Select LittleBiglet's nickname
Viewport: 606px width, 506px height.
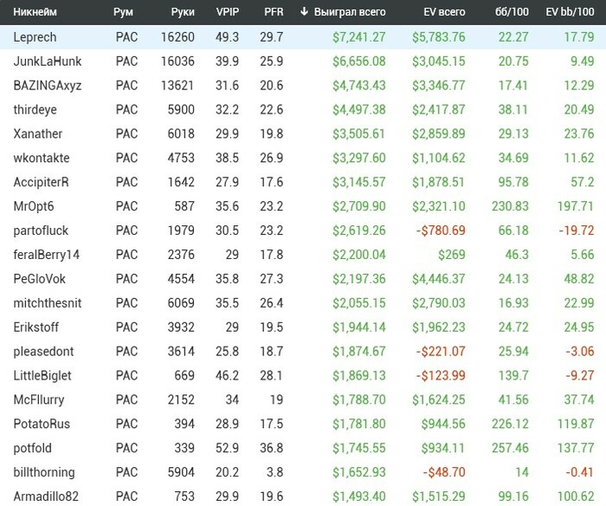42,376
